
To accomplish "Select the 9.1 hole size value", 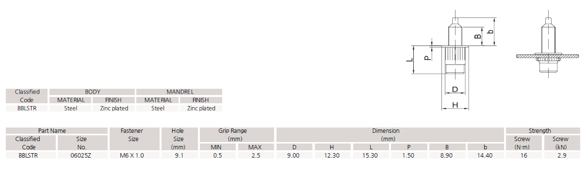I will pyautogui.click(x=179, y=156).
